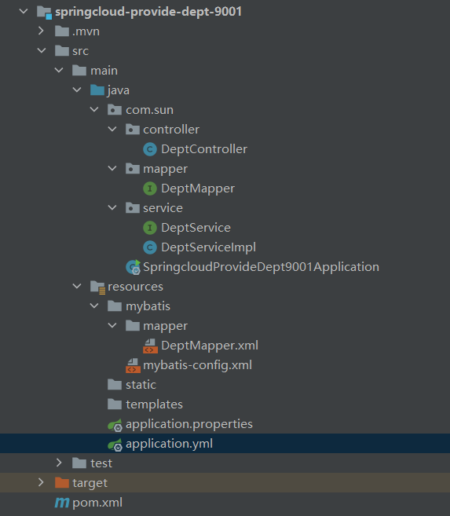
Task: Click the DeptMapper interface icon
Action: point(150,188)
